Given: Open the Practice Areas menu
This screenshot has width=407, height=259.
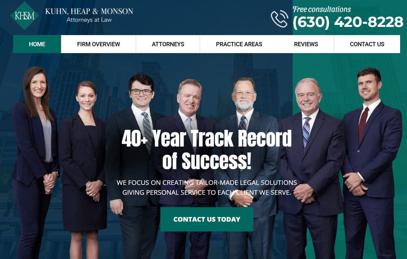Looking at the screenshot, I should tap(239, 44).
